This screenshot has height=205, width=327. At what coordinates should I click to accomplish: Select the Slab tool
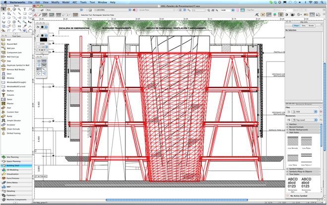coord(10,61)
